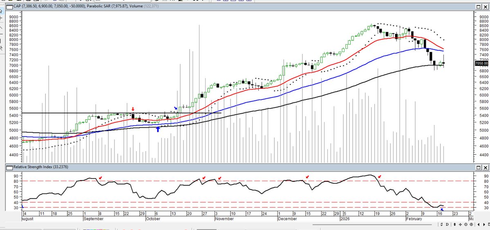Image resolution: width=490 pixels, height=230 pixels.
Task: Open the D periodicity button
Action: (x=447, y=224)
